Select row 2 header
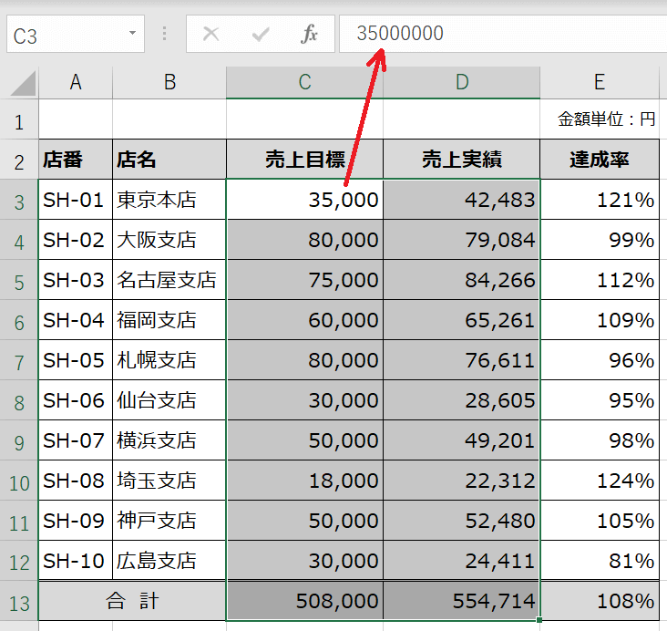 pyautogui.click(x=19, y=160)
